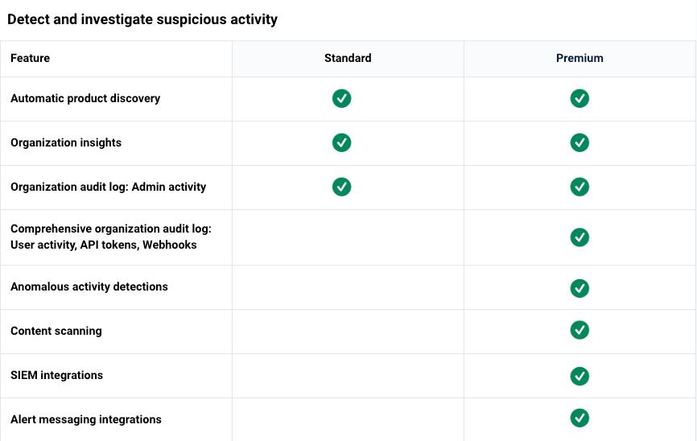Click the SIEM integrations feature label
The height and width of the screenshot is (441, 697).
(56, 375)
